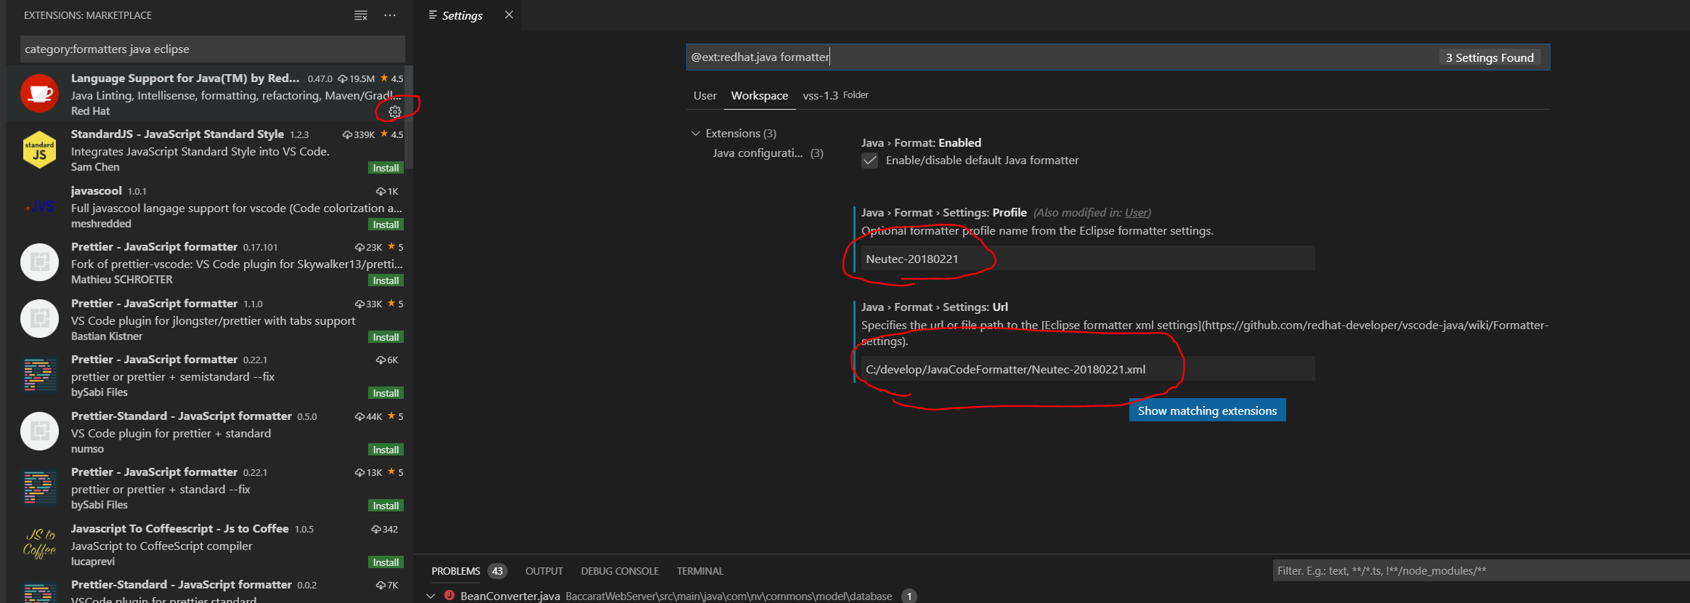
Task: Edit the formatter Profile name field
Action: 1087,259
